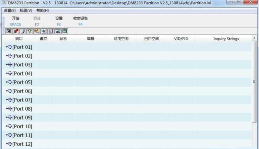Select the [Port 12] row text
Image resolution: width=259 pixels, height=149 pixels.
[22, 144]
